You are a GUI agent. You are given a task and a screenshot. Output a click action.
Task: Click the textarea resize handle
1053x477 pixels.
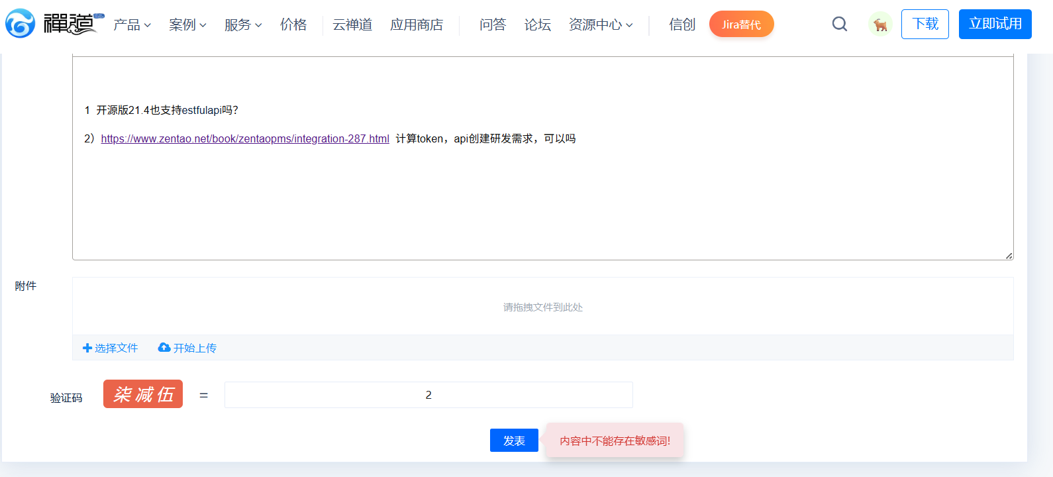click(1009, 255)
